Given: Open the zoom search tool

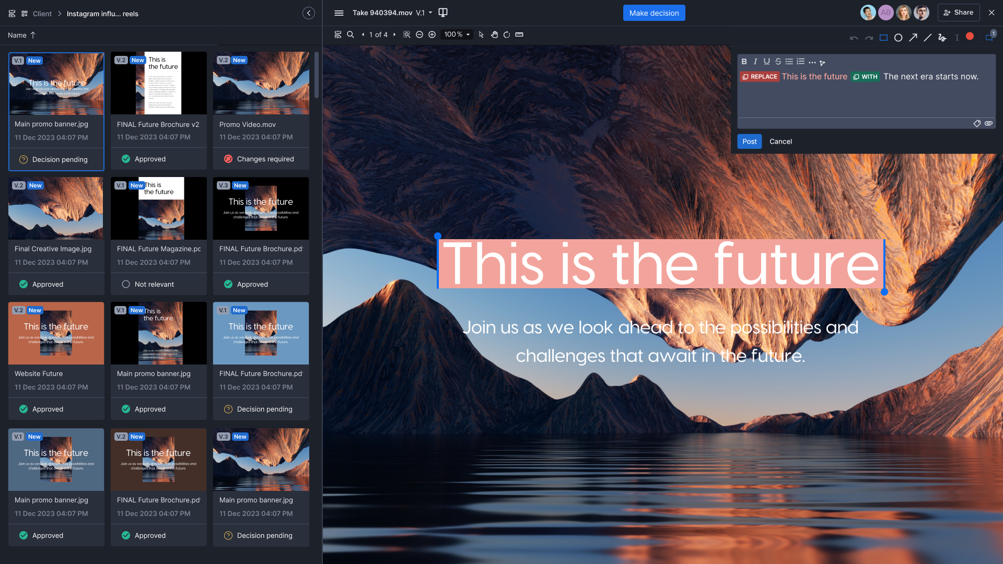Looking at the screenshot, I should tap(351, 34).
